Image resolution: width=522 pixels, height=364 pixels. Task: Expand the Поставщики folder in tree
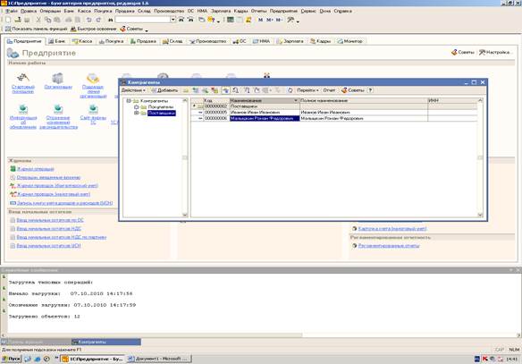point(136,113)
